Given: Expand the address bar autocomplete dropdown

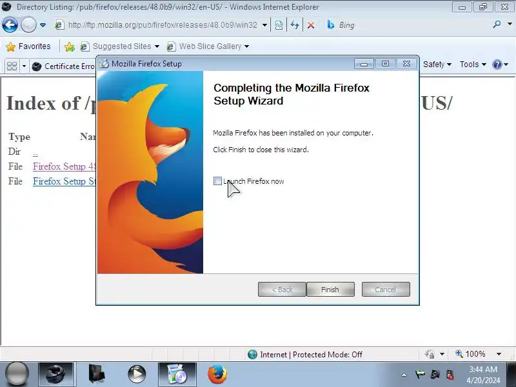Looking at the screenshot, I should tap(264, 25).
